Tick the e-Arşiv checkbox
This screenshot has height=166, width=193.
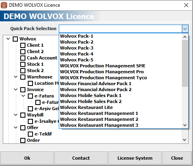point(30,109)
